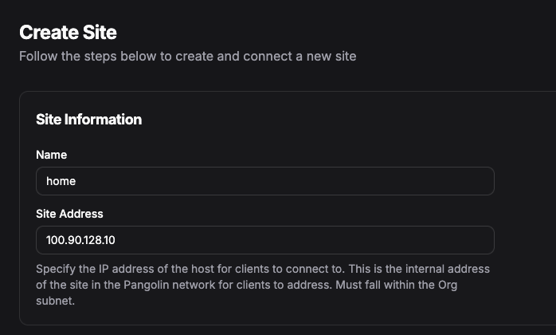This screenshot has width=556, height=335.
Task: Click the word "Site" in page heading
Action: click(x=100, y=33)
